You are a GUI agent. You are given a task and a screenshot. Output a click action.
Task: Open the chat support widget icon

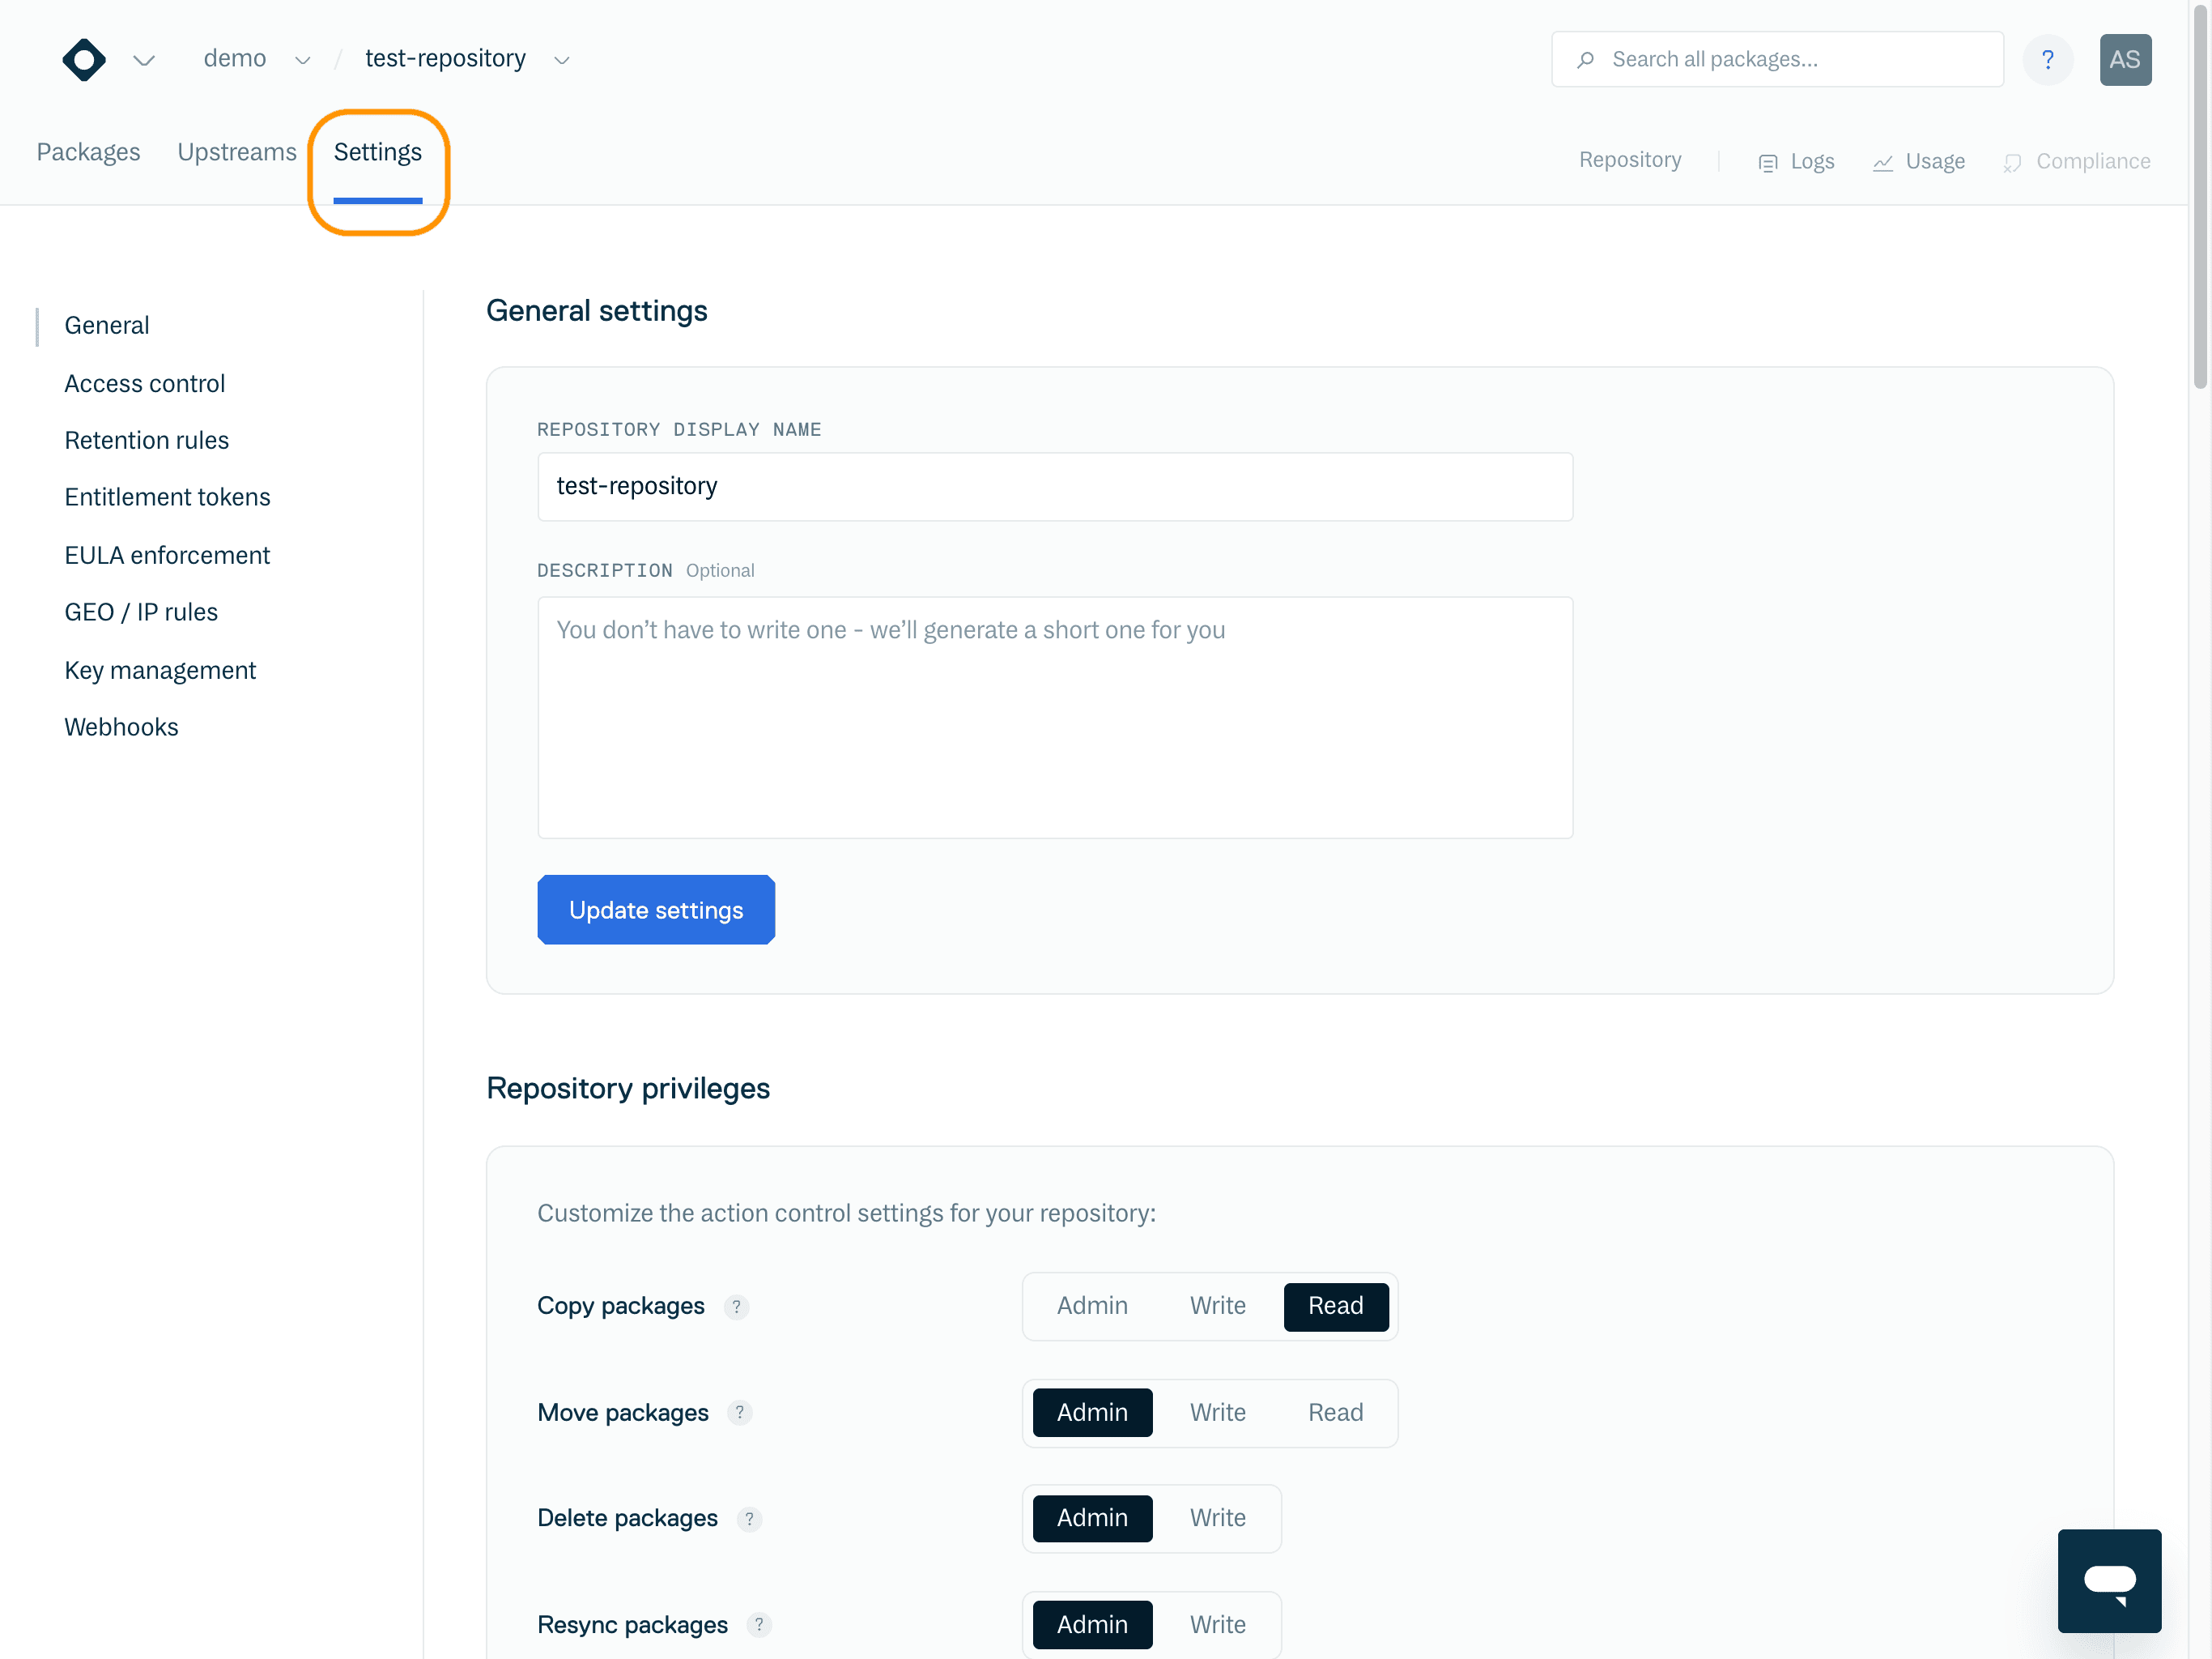tap(2108, 1580)
